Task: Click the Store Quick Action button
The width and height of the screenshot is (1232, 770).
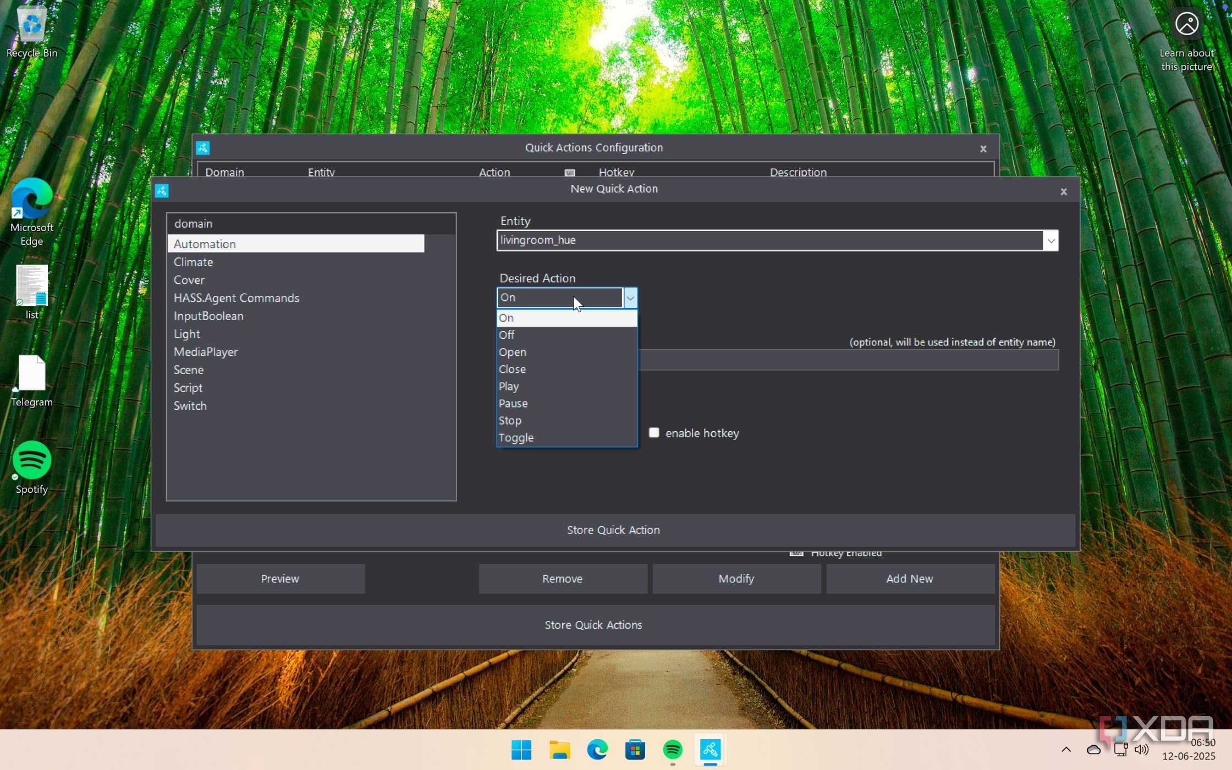Action: point(614,530)
